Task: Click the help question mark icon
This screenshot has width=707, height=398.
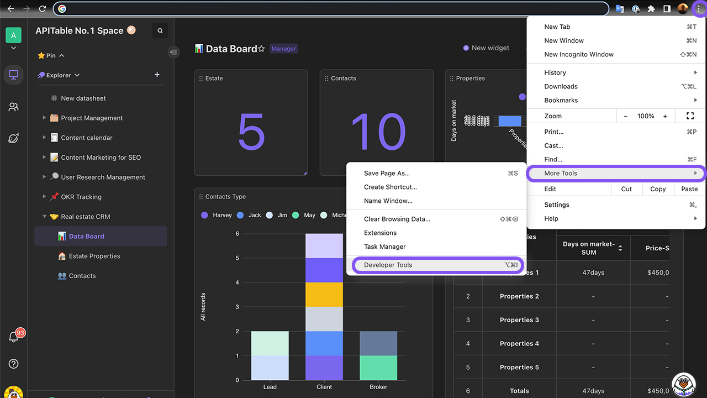Action: click(x=14, y=364)
